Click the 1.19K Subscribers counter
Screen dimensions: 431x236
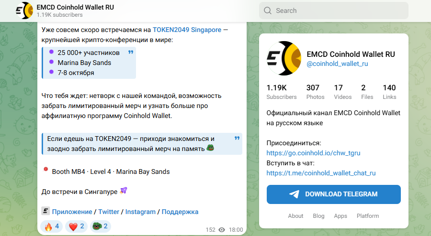(x=282, y=92)
